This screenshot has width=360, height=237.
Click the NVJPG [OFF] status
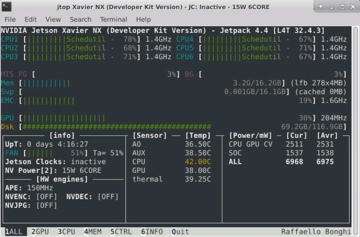pos(46,206)
